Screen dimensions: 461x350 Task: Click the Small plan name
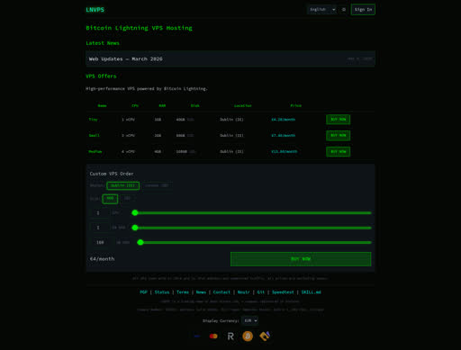pyautogui.click(x=94, y=135)
